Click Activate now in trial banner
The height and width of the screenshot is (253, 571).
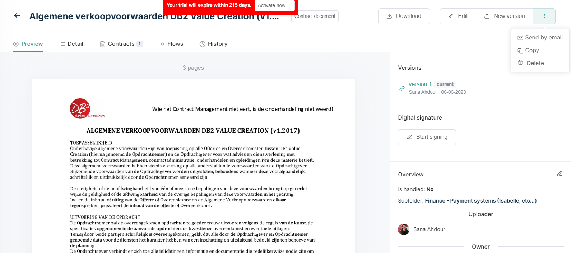(x=274, y=5)
